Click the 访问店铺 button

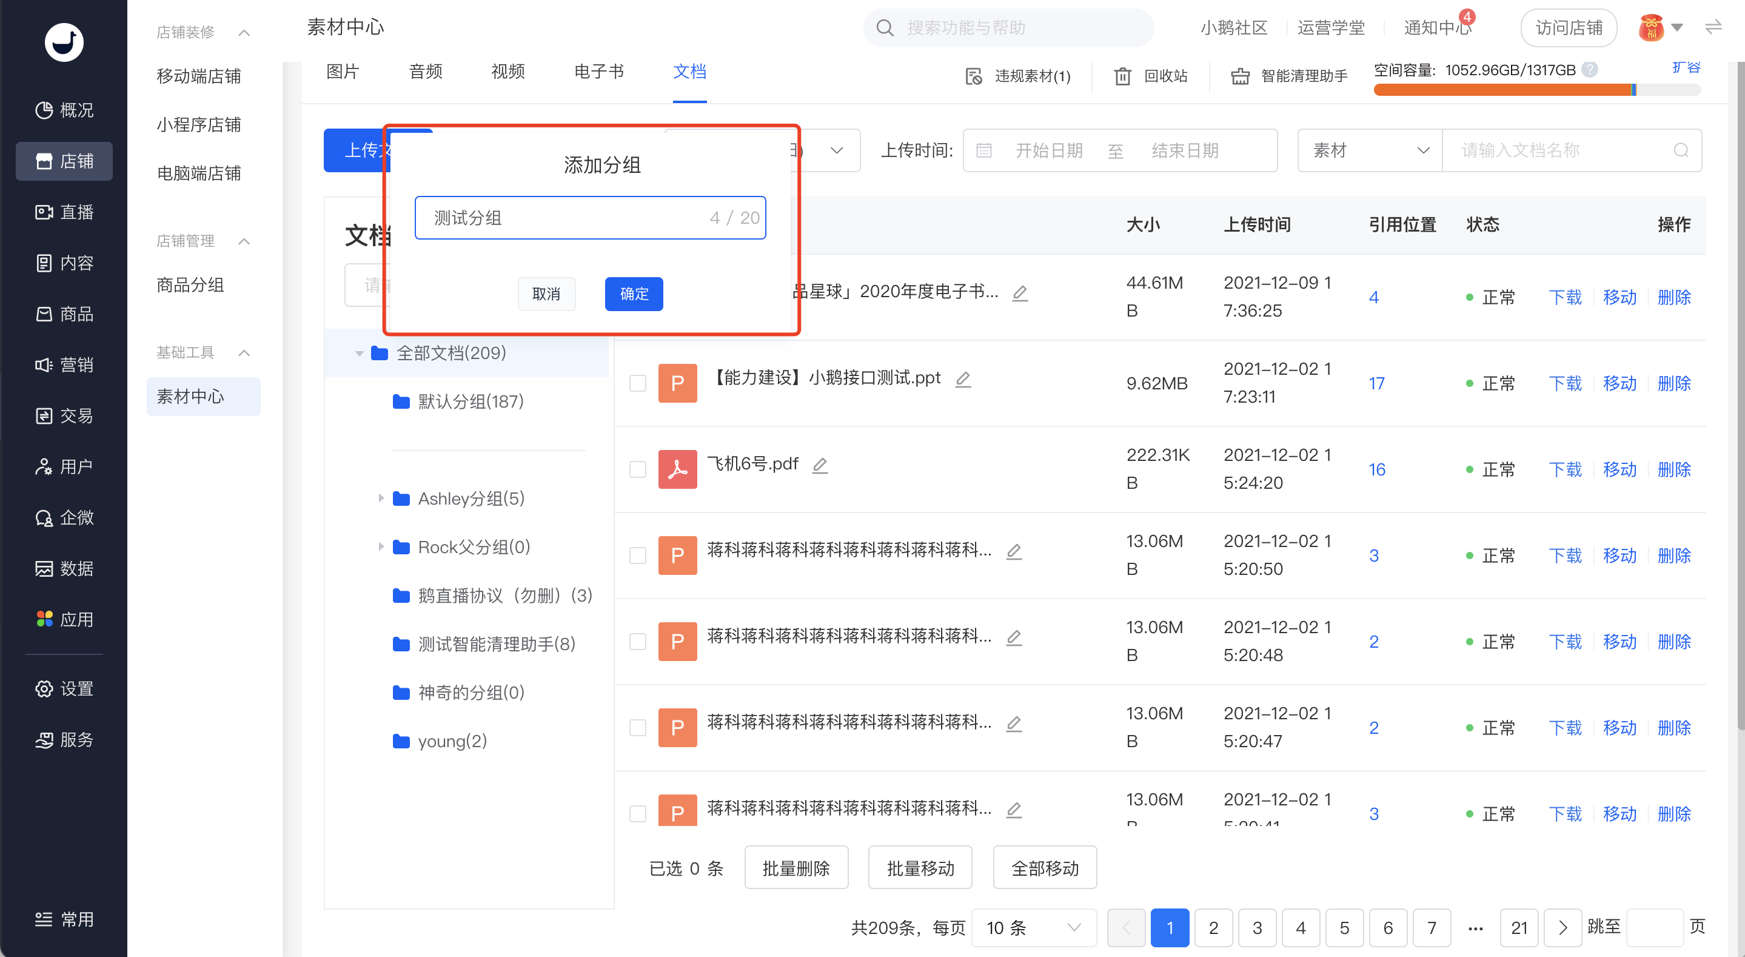tap(1569, 28)
